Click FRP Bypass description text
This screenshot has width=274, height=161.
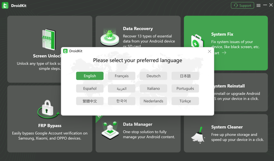click(x=50, y=136)
